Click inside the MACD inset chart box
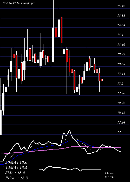 (71, 169)
